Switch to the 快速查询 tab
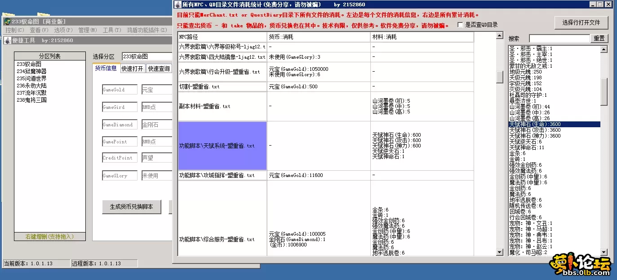The width and height of the screenshot is (617, 280). click(159, 69)
